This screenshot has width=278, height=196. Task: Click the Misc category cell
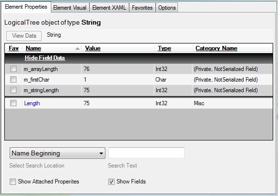199,103
